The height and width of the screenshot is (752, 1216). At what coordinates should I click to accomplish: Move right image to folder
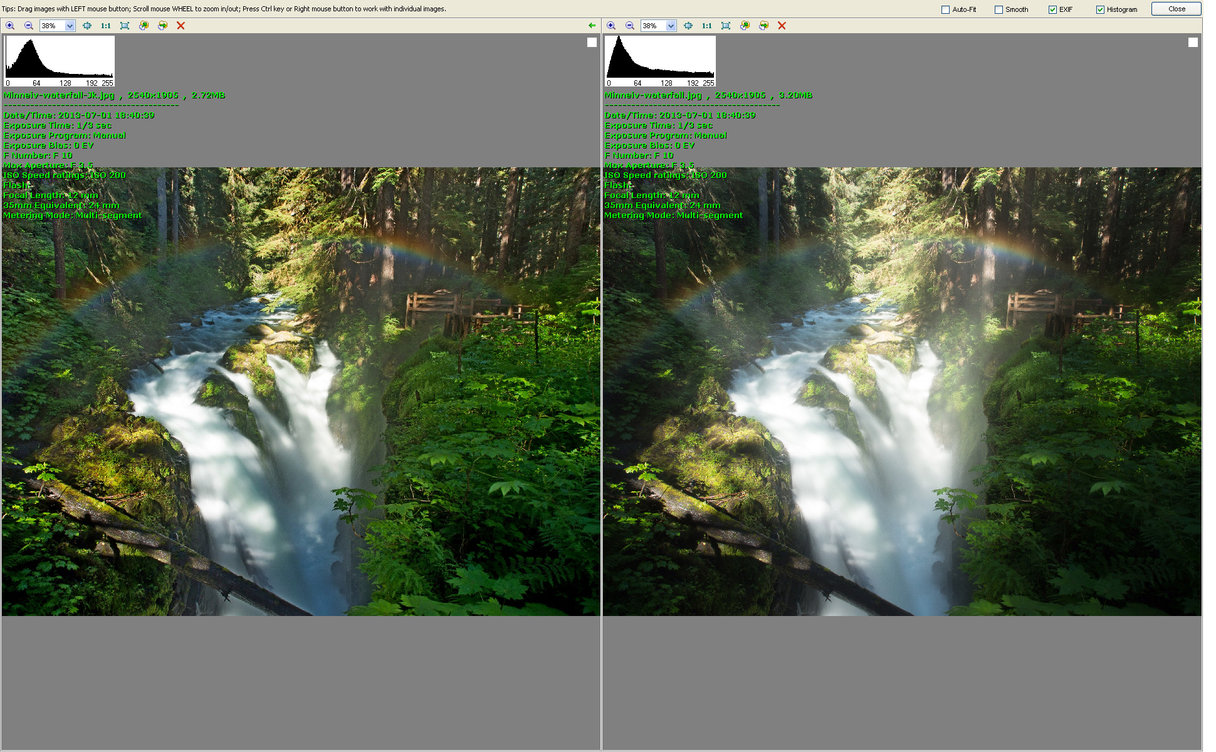tap(763, 26)
